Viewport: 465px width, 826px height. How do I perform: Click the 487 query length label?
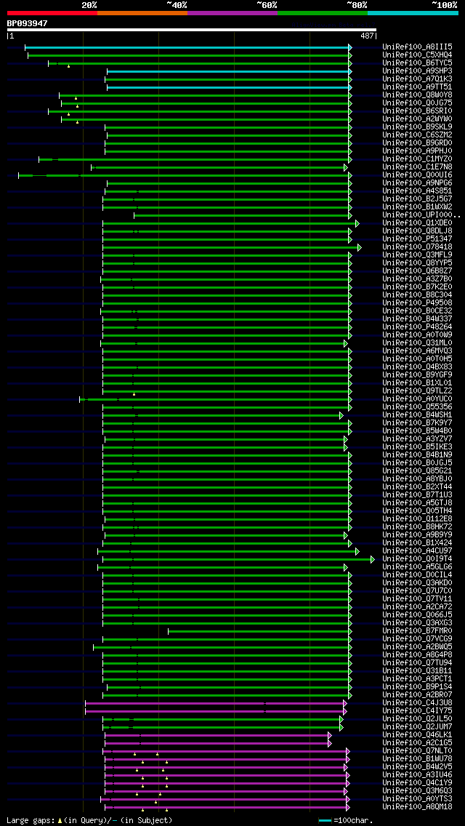pos(366,36)
